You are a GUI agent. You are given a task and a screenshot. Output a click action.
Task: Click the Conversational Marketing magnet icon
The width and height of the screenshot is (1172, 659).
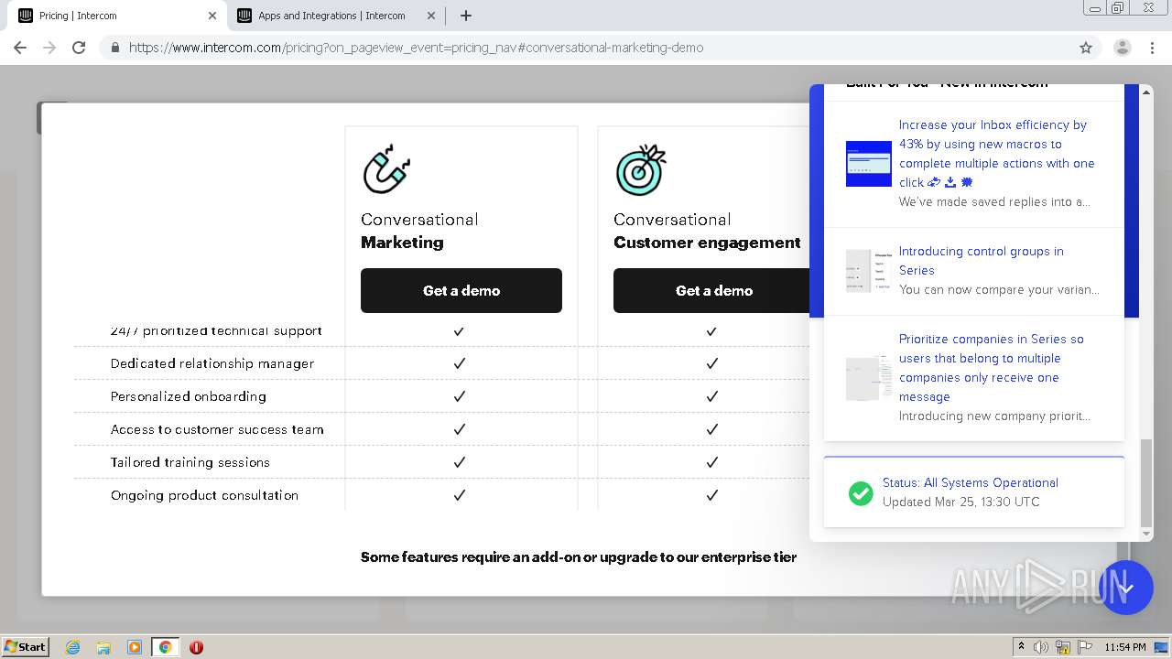pos(386,169)
